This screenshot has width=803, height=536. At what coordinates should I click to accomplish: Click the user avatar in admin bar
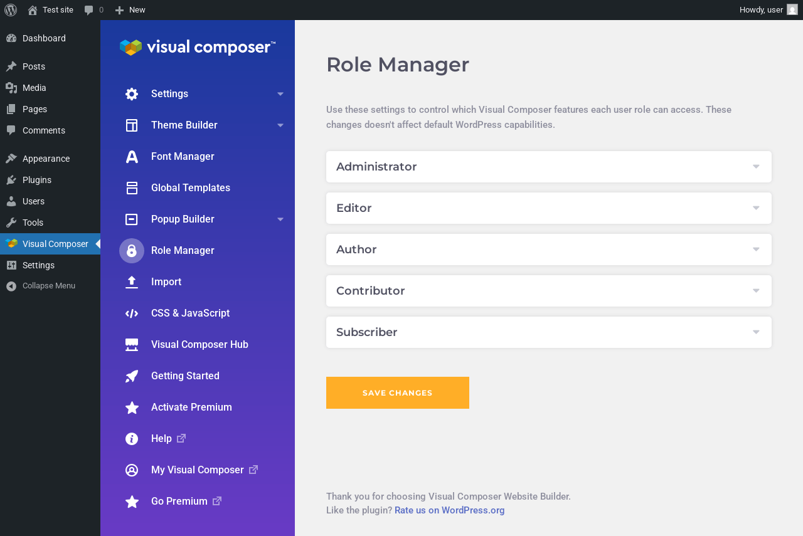click(792, 10)
